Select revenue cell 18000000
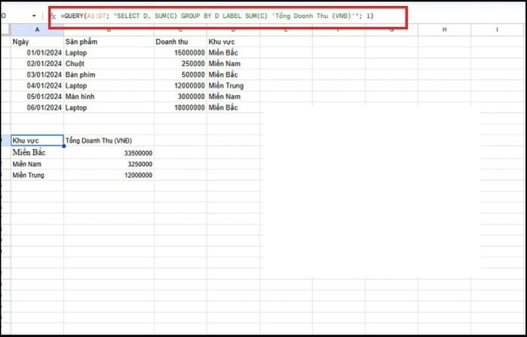 [180, 108]
